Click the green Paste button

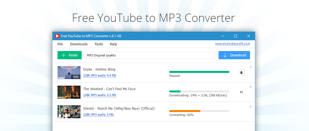click(69, 55)
